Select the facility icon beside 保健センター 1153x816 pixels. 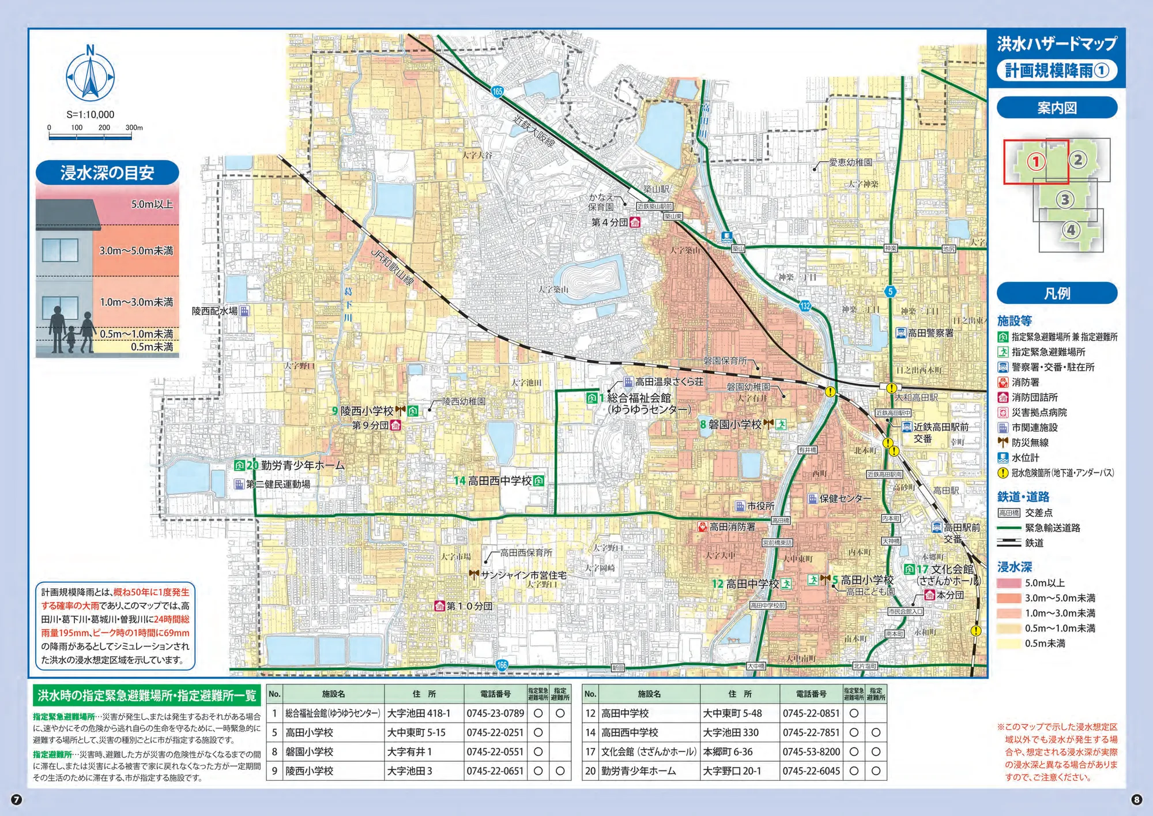tap(812, 498)
